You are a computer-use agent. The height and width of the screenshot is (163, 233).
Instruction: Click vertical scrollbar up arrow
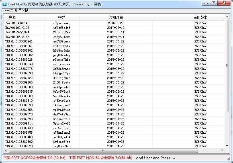pyautogui.click(x=227, y=17)
